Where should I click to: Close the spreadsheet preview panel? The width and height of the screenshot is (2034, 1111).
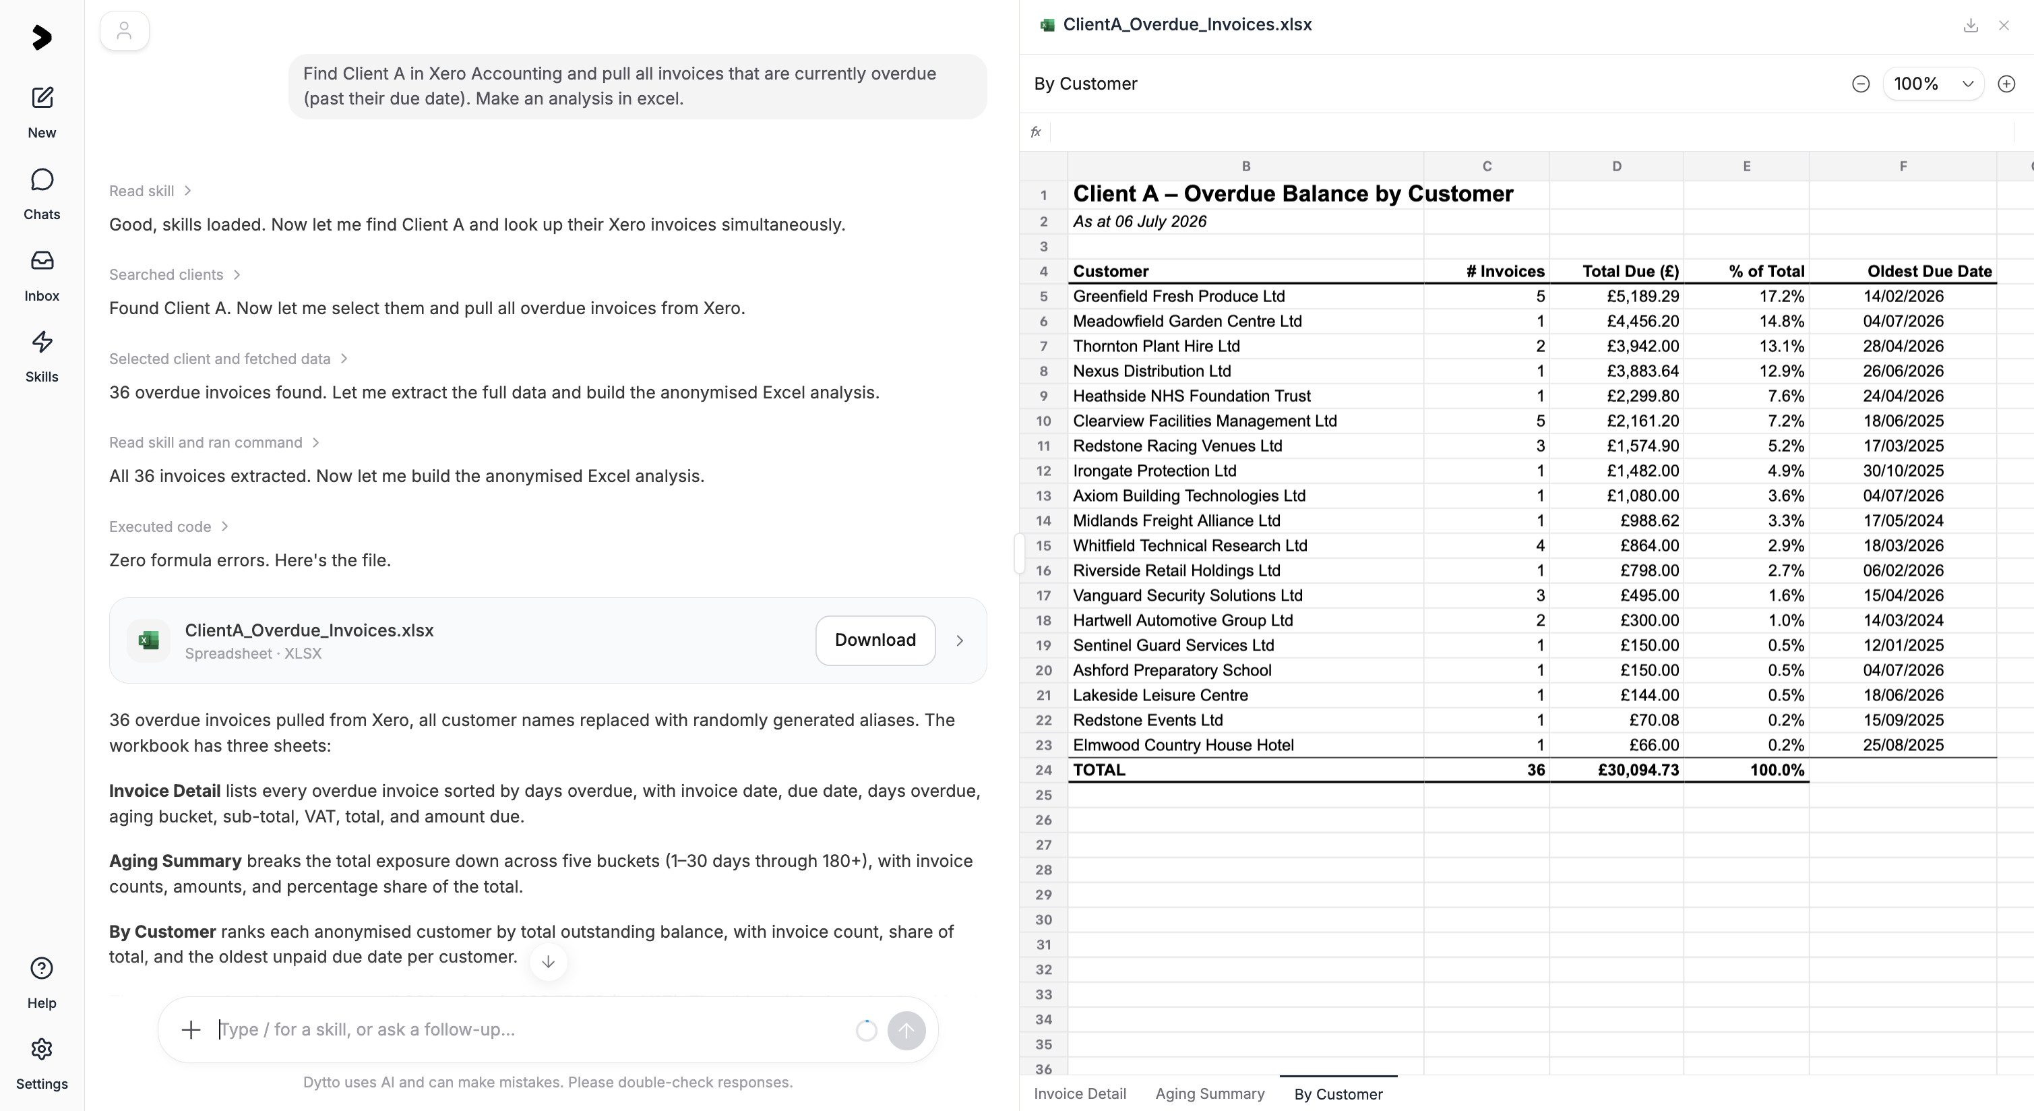[2004, 25]
